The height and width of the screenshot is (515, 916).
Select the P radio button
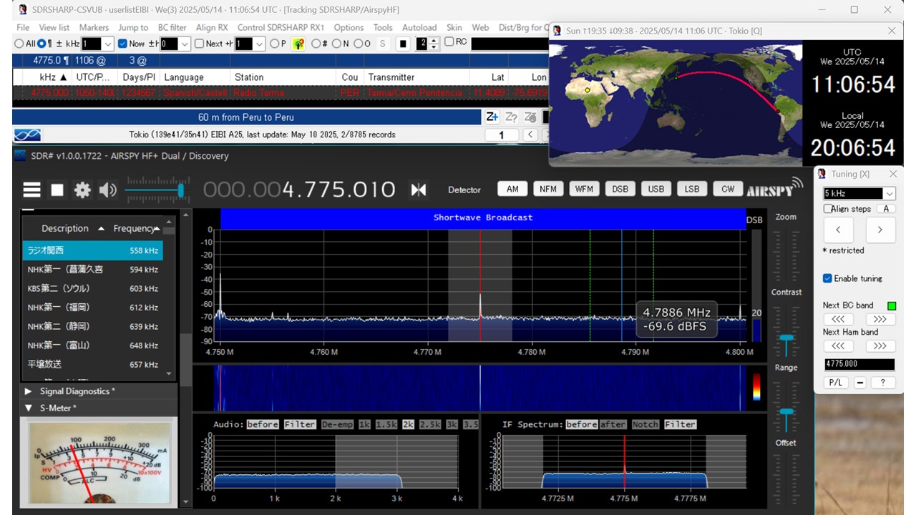point(274,44)
